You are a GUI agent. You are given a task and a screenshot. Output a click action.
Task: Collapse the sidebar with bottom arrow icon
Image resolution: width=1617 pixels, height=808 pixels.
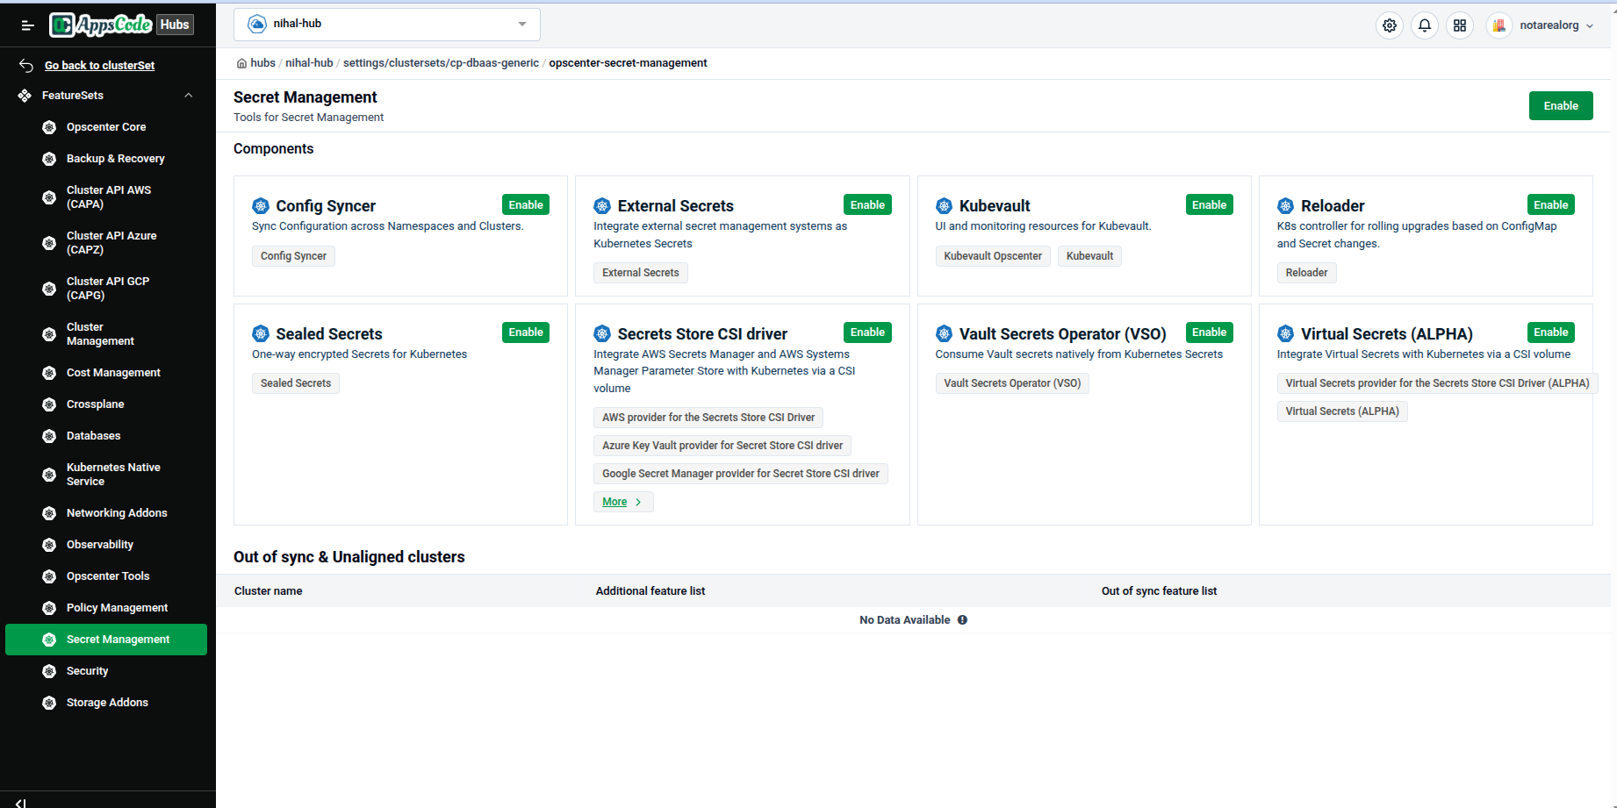[x=21, y=802]
